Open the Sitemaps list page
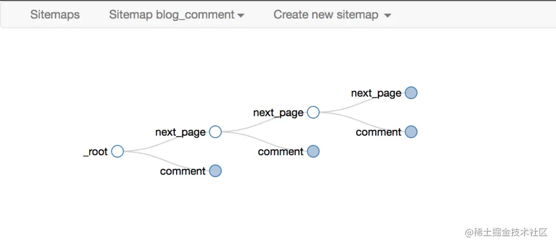The image size is (556, 246). [x=55, y=15]
